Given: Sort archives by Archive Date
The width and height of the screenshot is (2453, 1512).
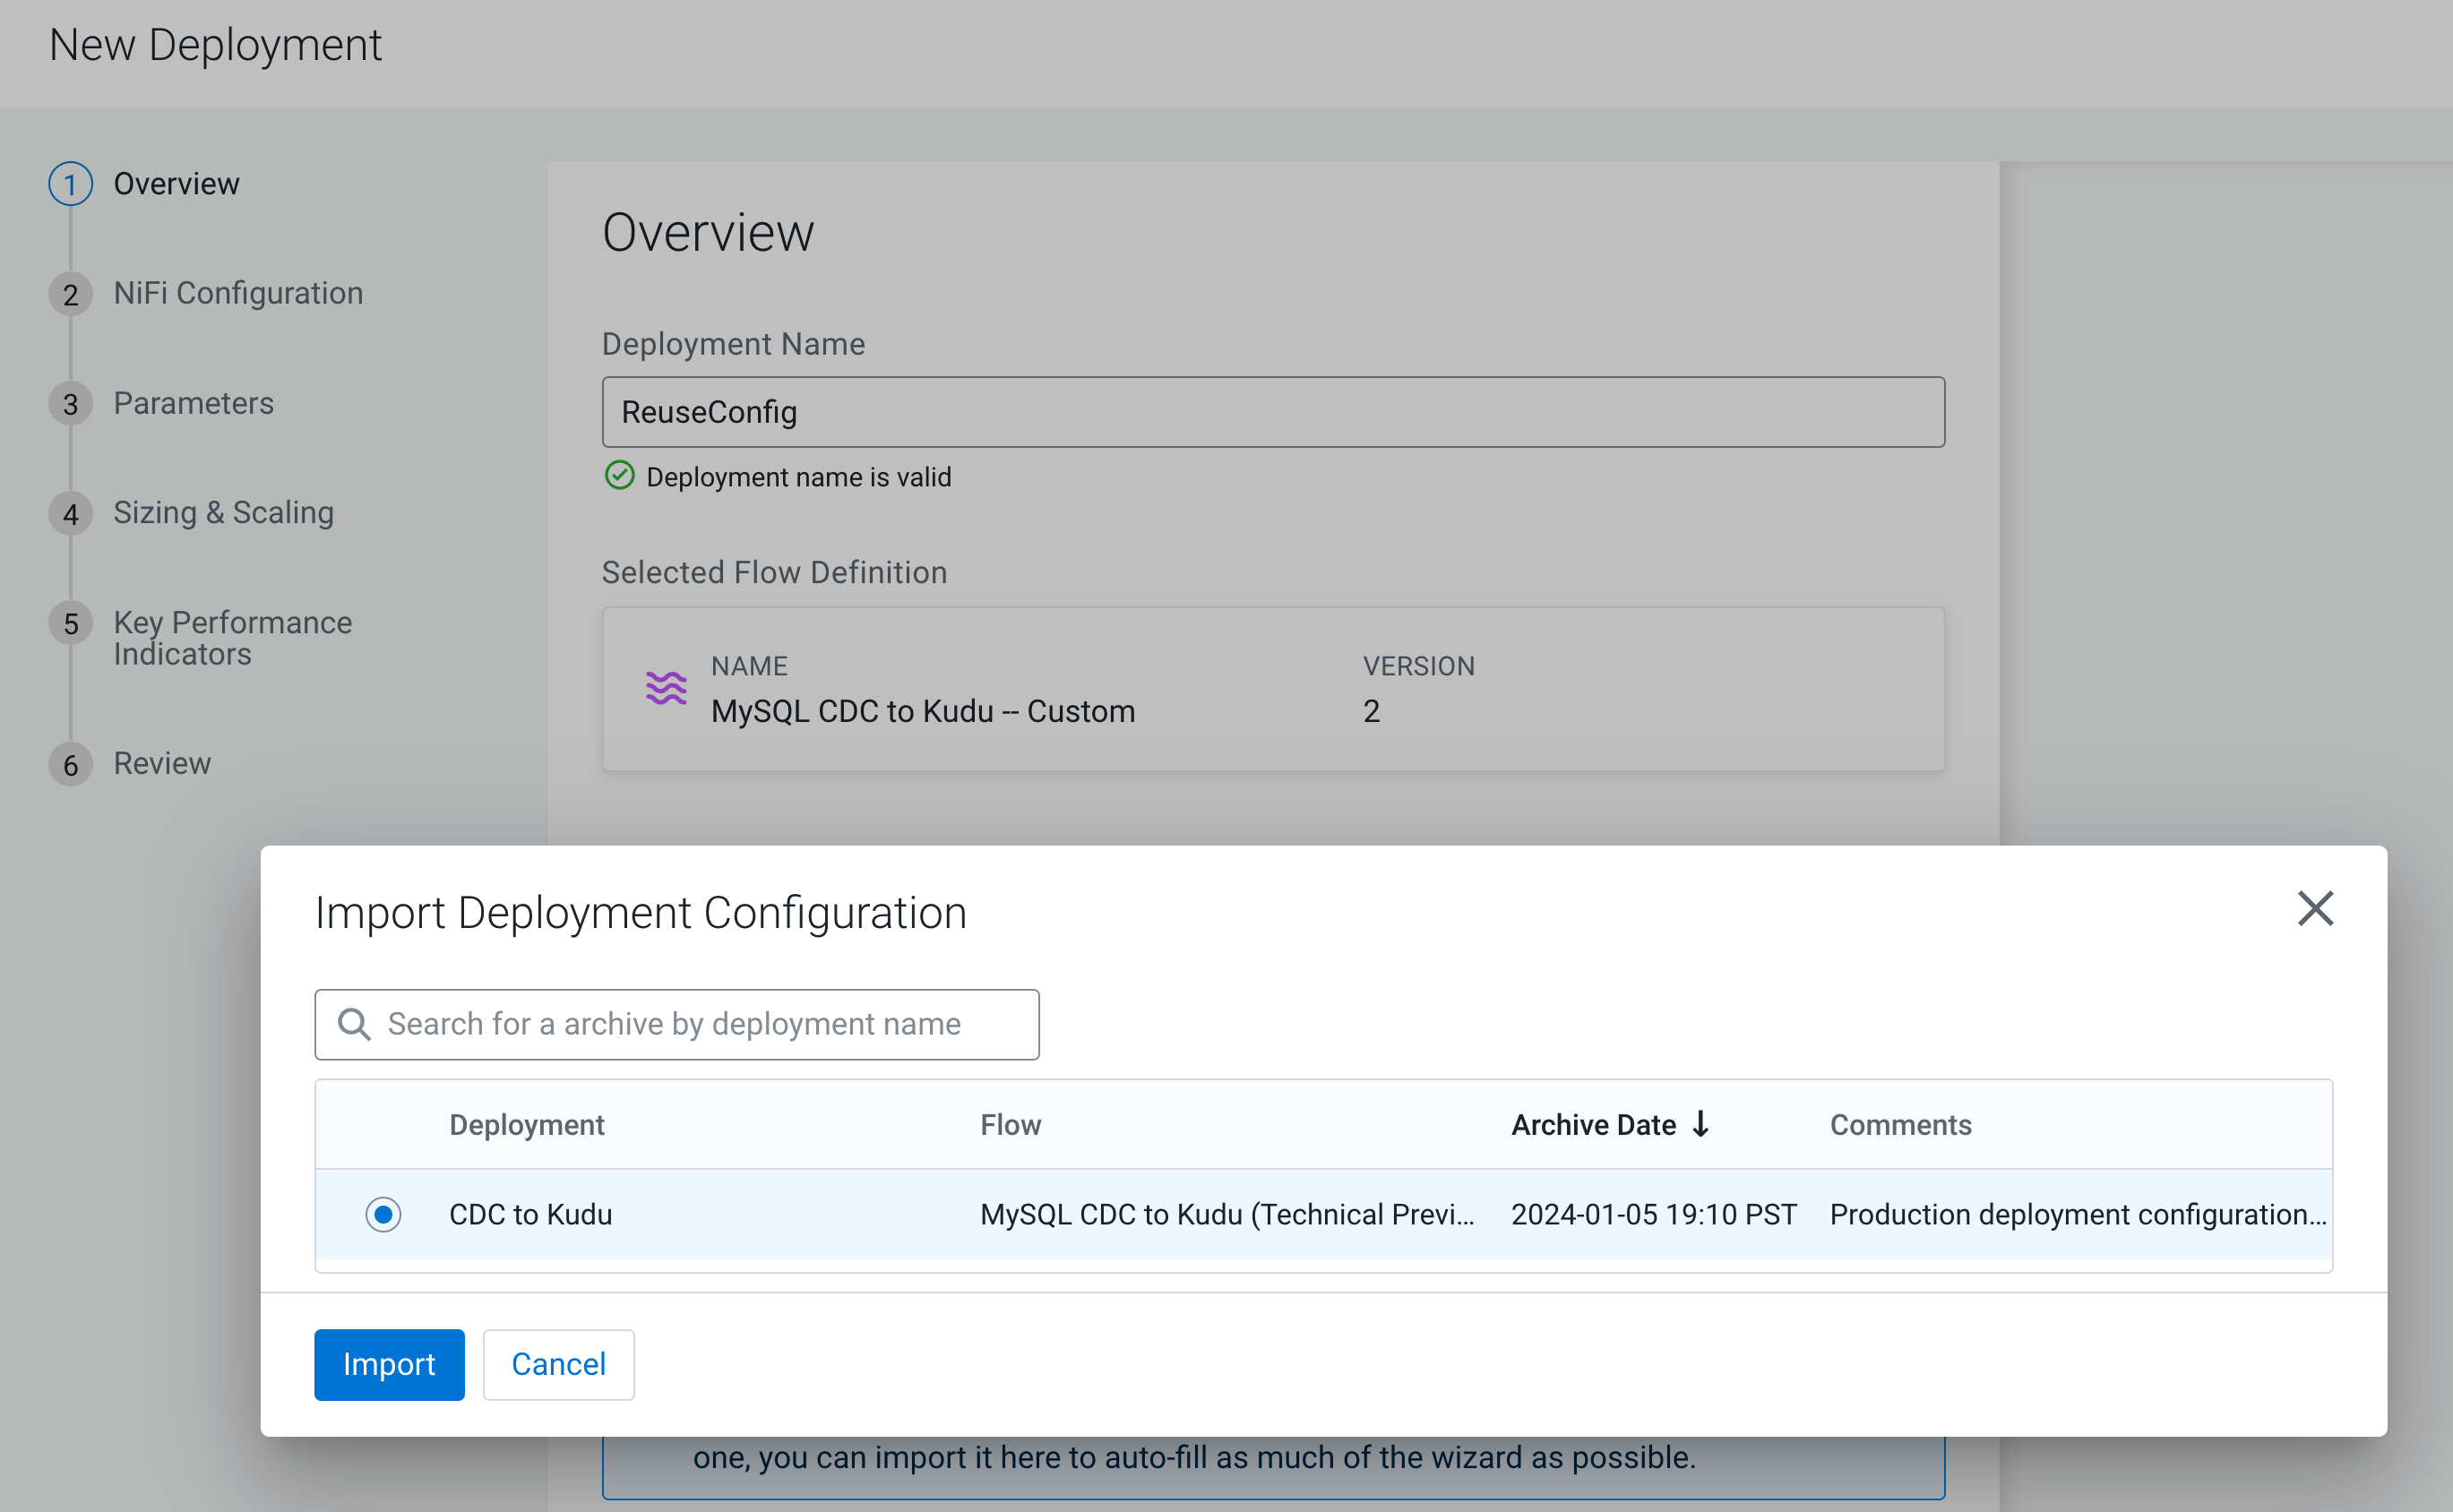Looking at the screenshot, I should point(1592,1124).
